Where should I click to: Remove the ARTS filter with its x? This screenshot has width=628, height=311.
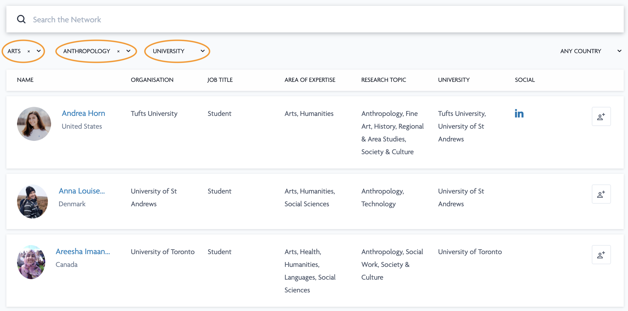[29, 51]
